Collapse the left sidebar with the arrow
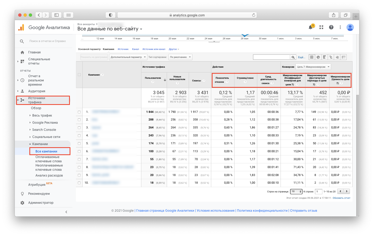The image size is (374, 236). point(66,212)
